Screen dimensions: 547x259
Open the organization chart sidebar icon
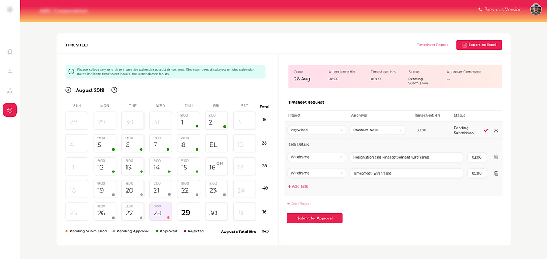10,91
